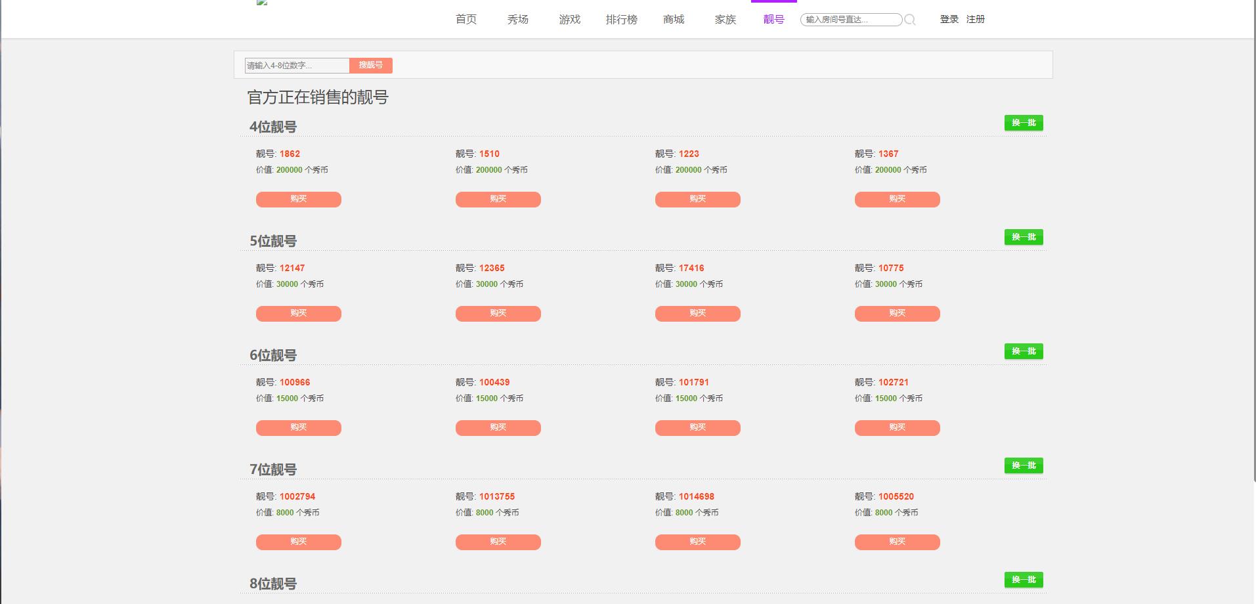Focus the room number search field
1256x604 pixels.
[x=850, y=20]
